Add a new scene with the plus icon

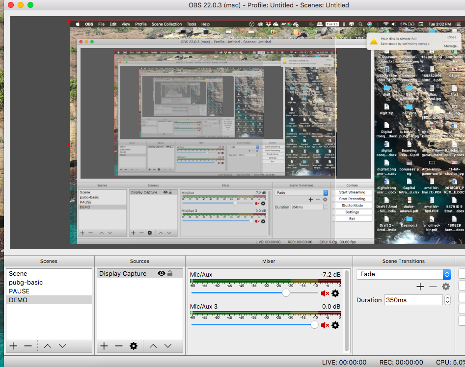(x=13, y=346)
